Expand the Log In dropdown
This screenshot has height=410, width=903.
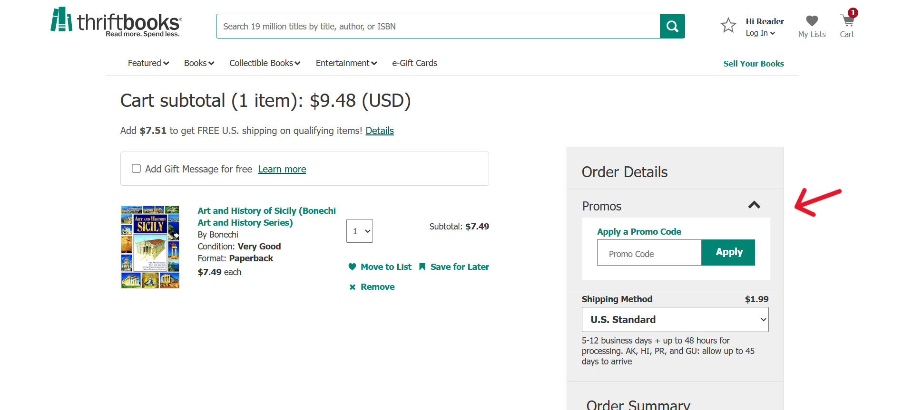tap(760, 33)
